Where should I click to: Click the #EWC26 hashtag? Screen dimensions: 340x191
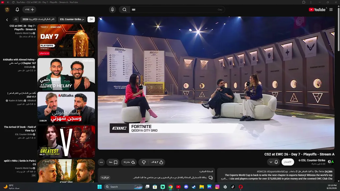coord(262,172)
